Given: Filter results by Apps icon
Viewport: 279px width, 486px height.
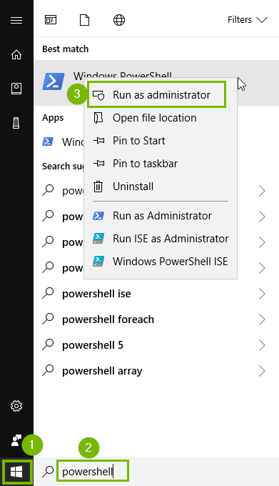Looking at the screenshot, I should coord(51,21).
